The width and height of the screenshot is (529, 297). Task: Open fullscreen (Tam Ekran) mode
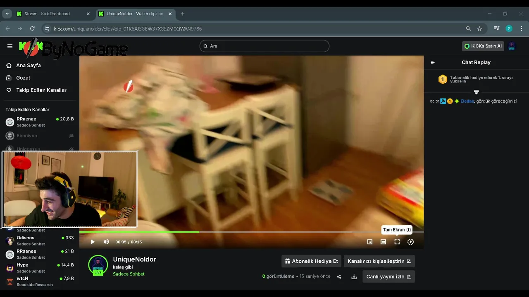(397, 242)
